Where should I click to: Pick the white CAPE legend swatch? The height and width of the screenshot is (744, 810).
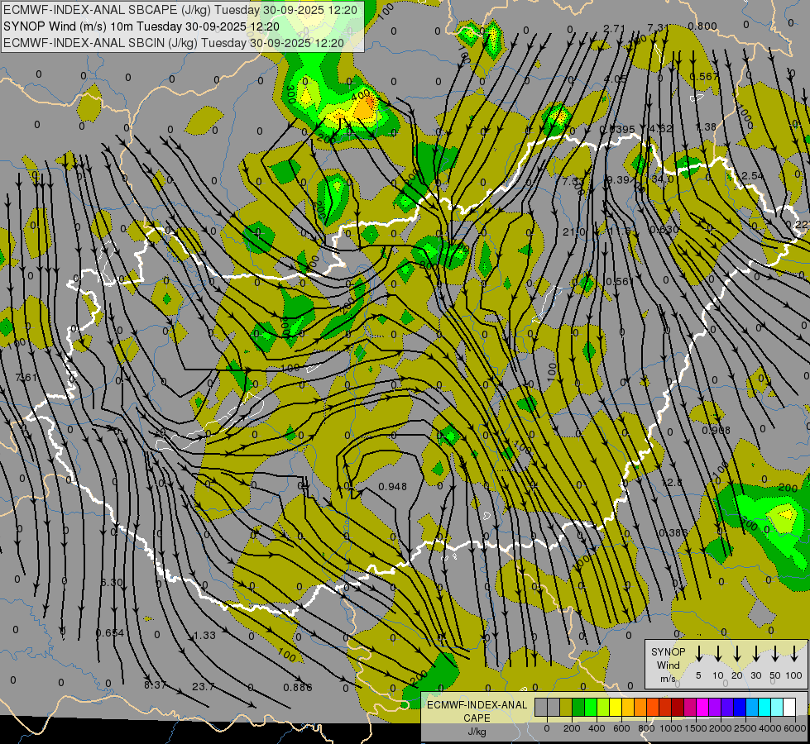click(789, 707)
